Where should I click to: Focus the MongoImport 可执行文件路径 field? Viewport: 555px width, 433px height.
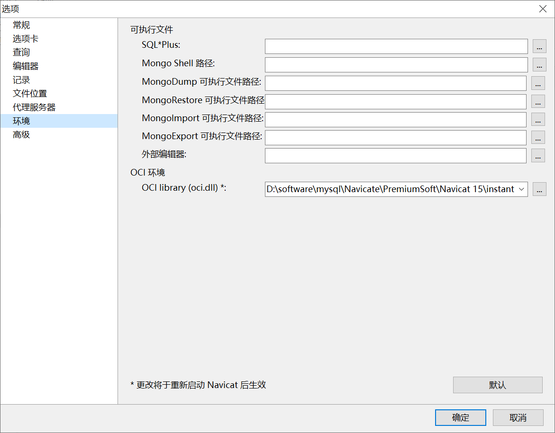tap(395, 119)
